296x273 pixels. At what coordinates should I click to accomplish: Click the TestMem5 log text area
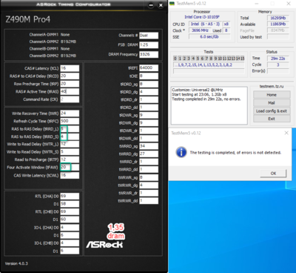209,105
